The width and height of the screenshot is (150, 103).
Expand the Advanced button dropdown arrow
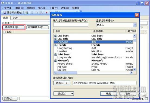tap(72, 94)
